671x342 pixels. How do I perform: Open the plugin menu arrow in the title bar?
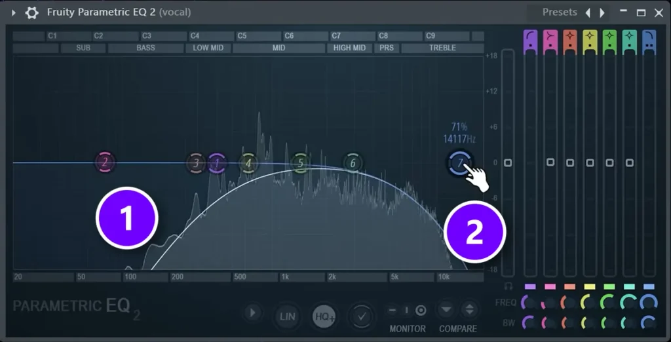13,12
